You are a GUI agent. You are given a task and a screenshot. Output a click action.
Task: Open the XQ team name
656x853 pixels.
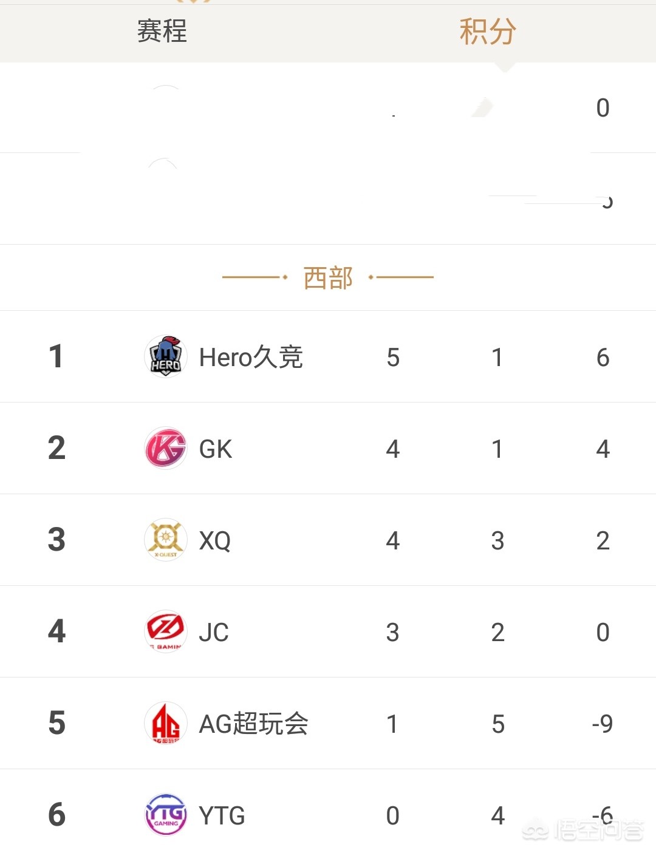215,541
